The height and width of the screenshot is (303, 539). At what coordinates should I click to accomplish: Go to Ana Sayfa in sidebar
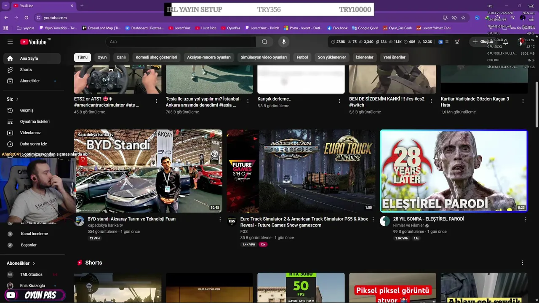[x=32, y=58]
